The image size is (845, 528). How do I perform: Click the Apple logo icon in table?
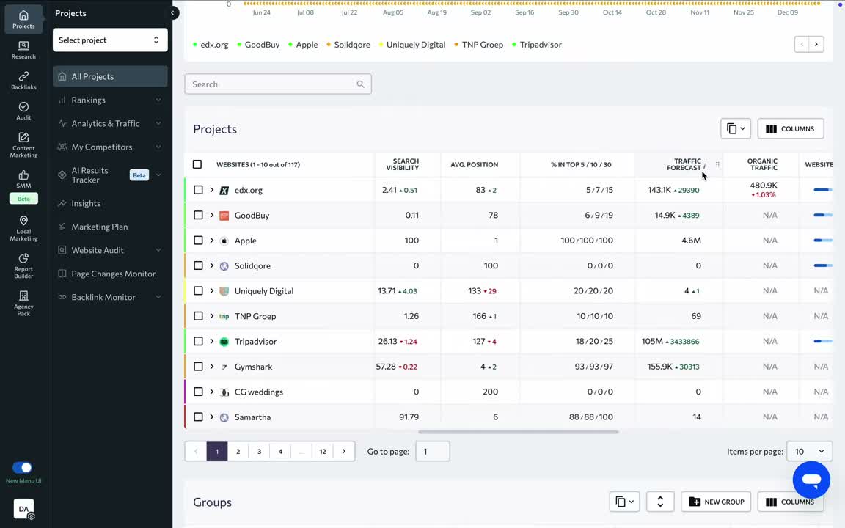[224, 241]
